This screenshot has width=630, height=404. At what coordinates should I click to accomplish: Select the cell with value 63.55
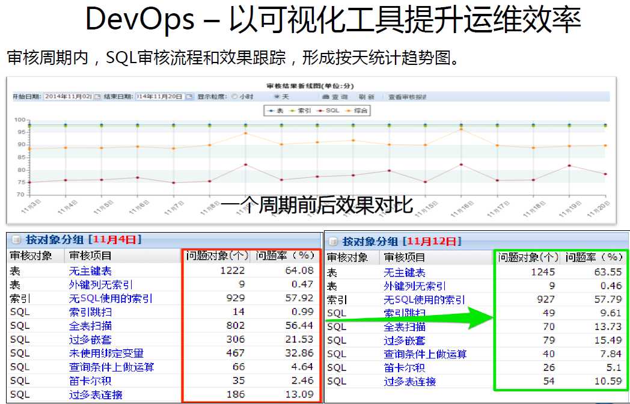(x=608, y=272)
